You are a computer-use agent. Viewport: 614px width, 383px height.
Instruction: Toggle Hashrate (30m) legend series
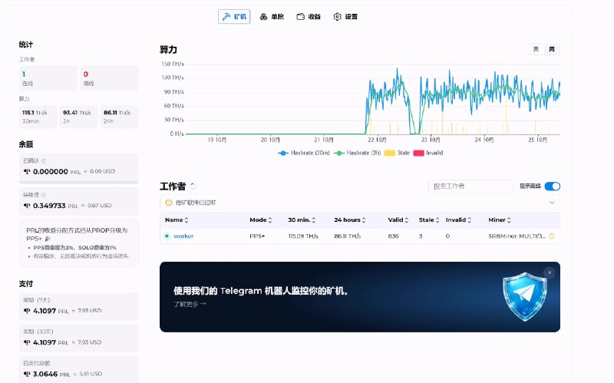(304, 153)
